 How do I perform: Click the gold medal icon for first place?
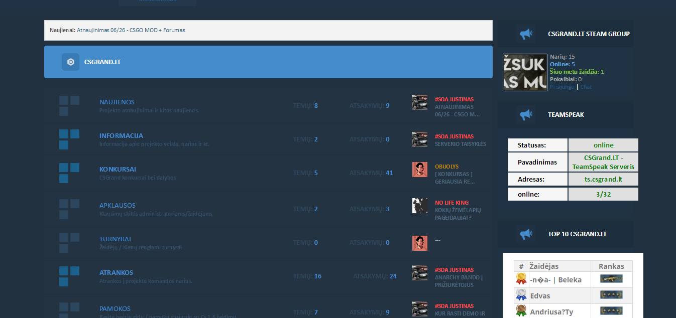pyautogui.click(x=521, y=279)
